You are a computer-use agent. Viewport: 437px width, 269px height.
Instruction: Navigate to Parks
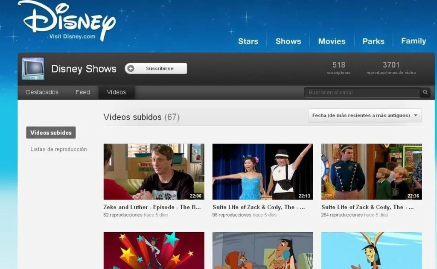point(373,41)
